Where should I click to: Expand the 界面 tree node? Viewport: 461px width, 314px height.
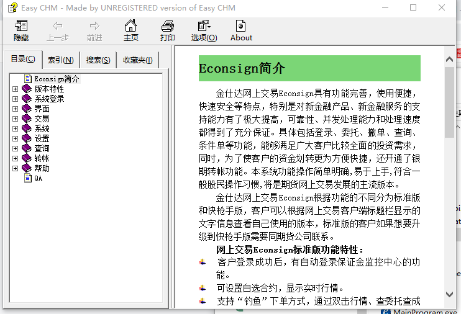[x=16, y=109]
